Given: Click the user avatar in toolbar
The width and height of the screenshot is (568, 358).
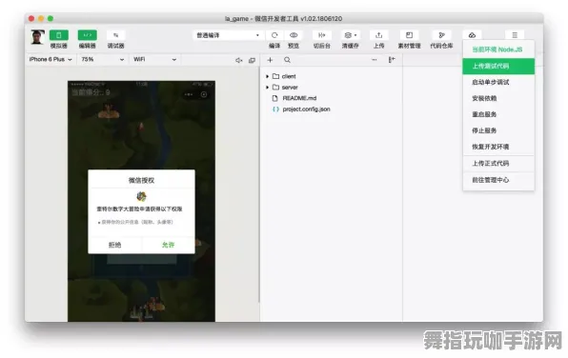Looking at the screenshot, I should (x=37, y=37).
